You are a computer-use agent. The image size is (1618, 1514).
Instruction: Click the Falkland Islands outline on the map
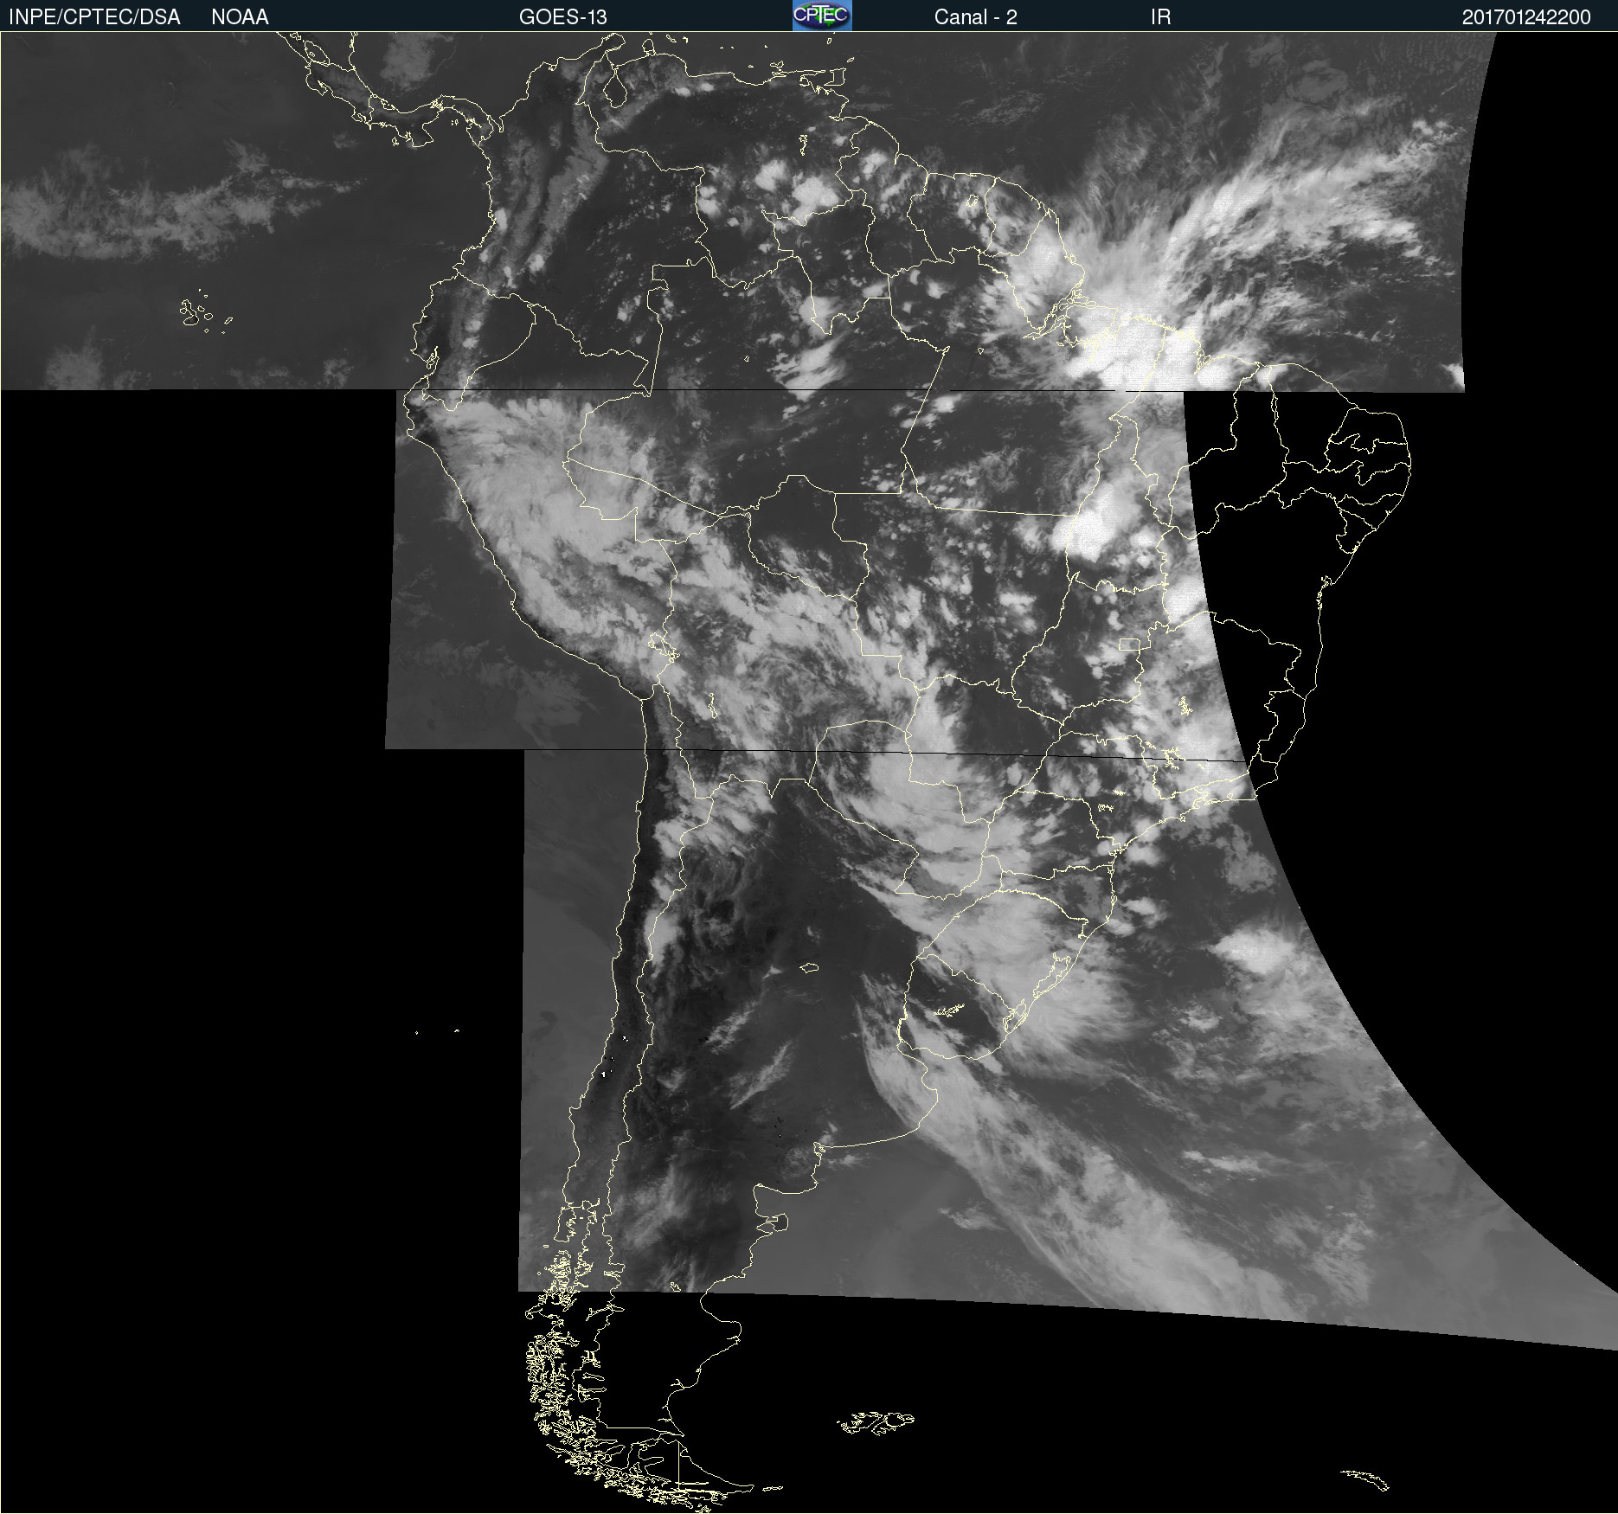pyautogui.click(x=876, y=1422)
